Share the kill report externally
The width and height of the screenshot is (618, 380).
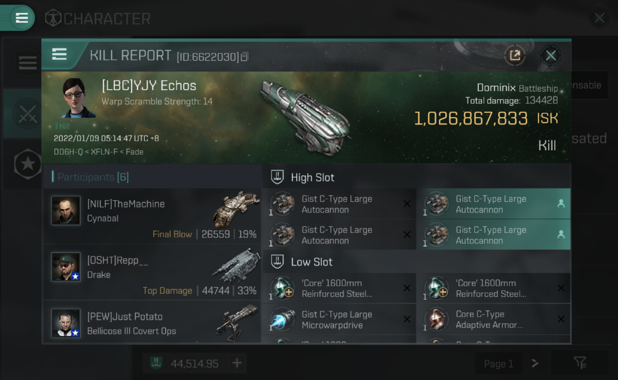click(515, 55)
